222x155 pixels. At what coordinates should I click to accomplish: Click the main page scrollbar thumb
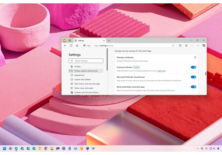pos(206,74)
